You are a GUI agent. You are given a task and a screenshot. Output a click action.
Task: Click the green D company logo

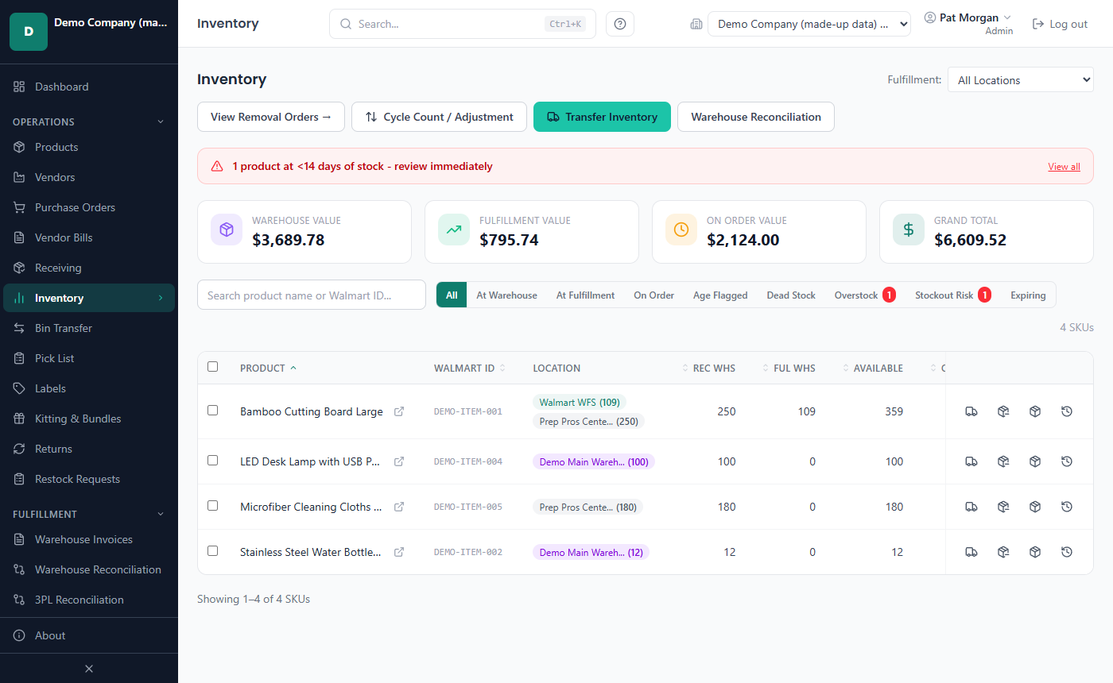29,32
